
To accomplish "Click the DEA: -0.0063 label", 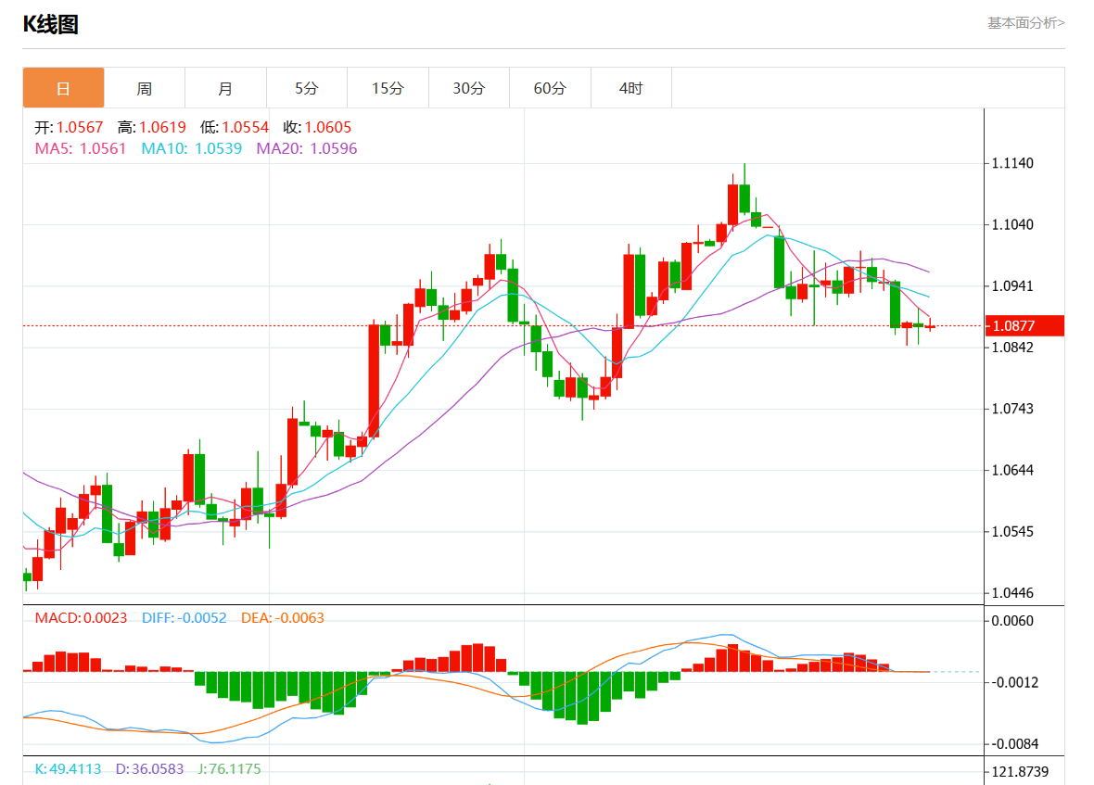I will point(283,617).
